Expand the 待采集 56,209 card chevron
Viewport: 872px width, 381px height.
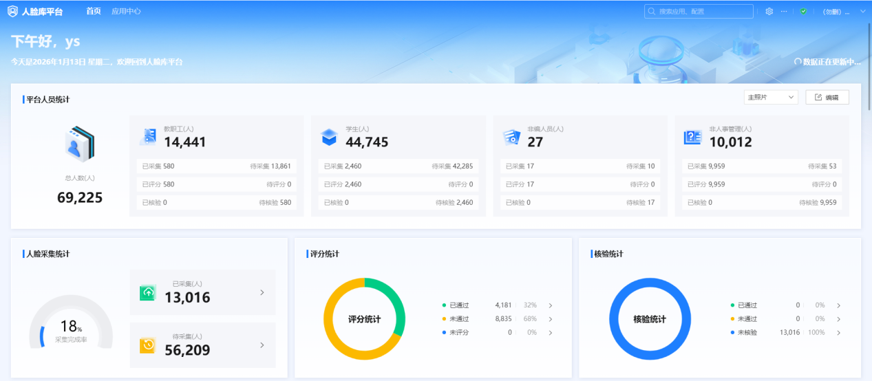pos(262,345)
